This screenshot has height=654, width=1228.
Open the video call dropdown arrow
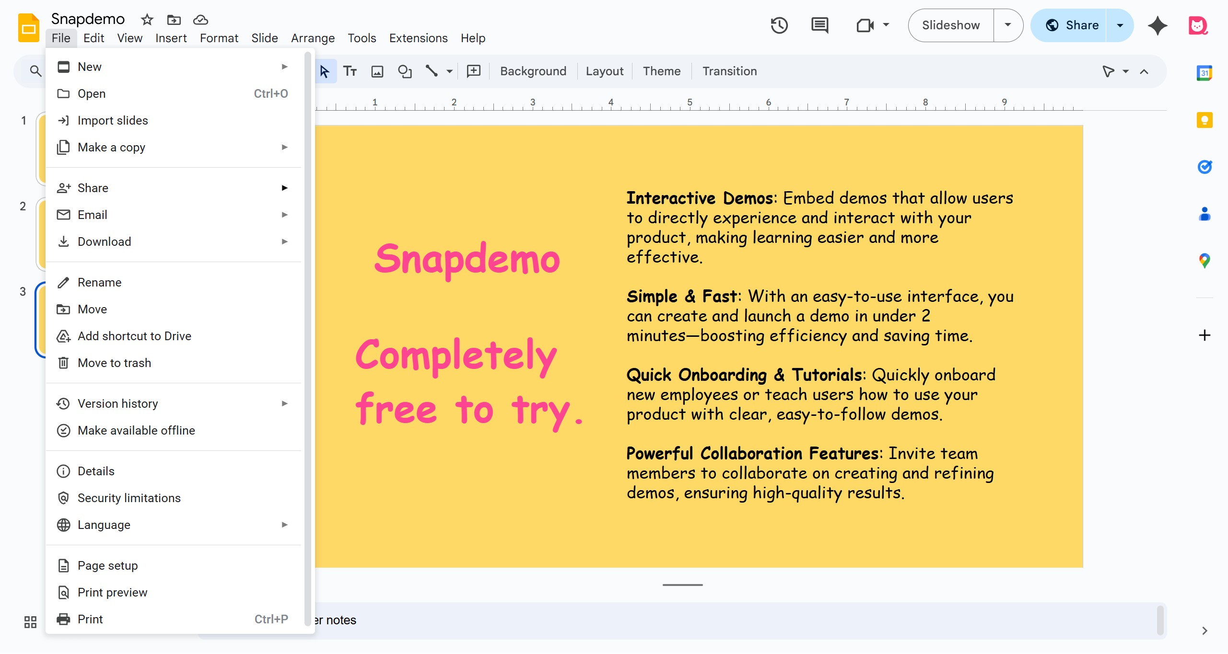(x=886, y=25)
